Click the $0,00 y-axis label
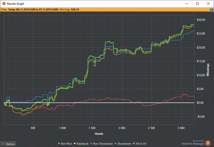 coord(200,103)
